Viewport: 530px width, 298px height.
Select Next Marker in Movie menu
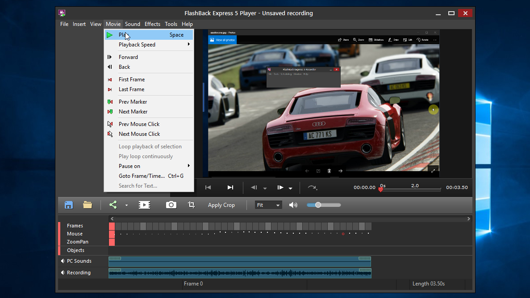[133, 112]
